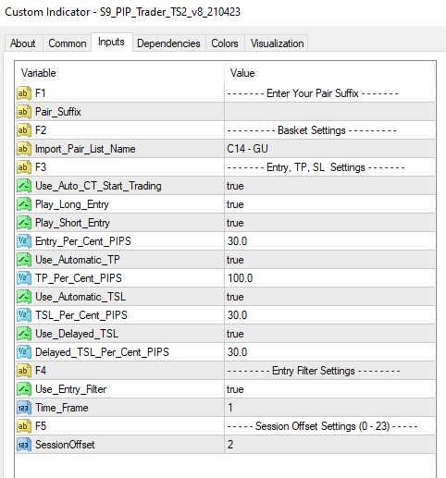Image resolution: width=446 pixels, height=478 pixels.
Task: Select the TP_Per_Cent_PIPS variable name
Action: tap(79, 278)
